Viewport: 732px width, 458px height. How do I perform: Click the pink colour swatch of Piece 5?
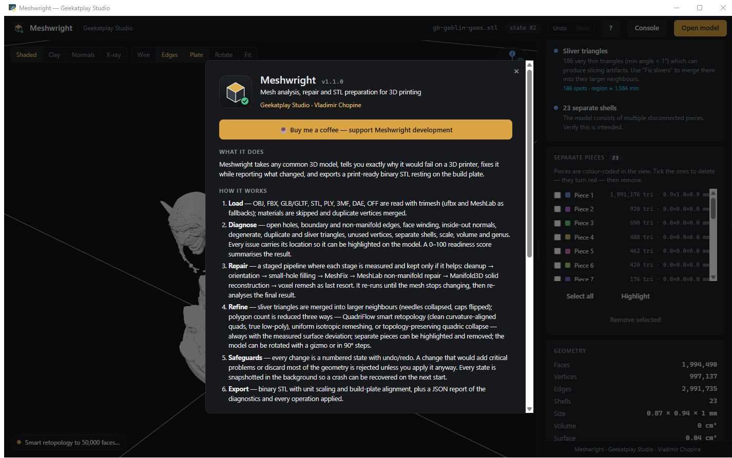pos(568,251)
